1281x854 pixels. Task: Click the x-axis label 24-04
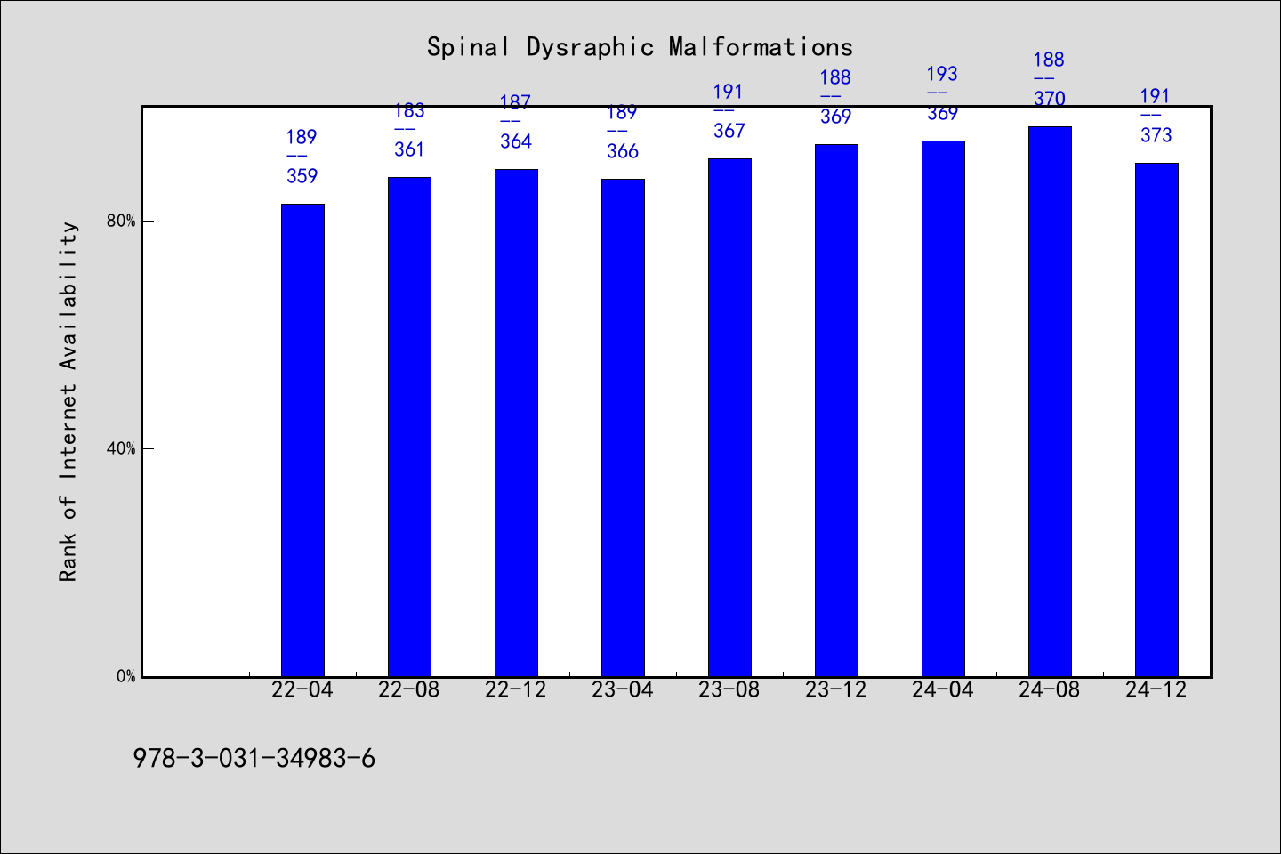[x=943, y=690]
